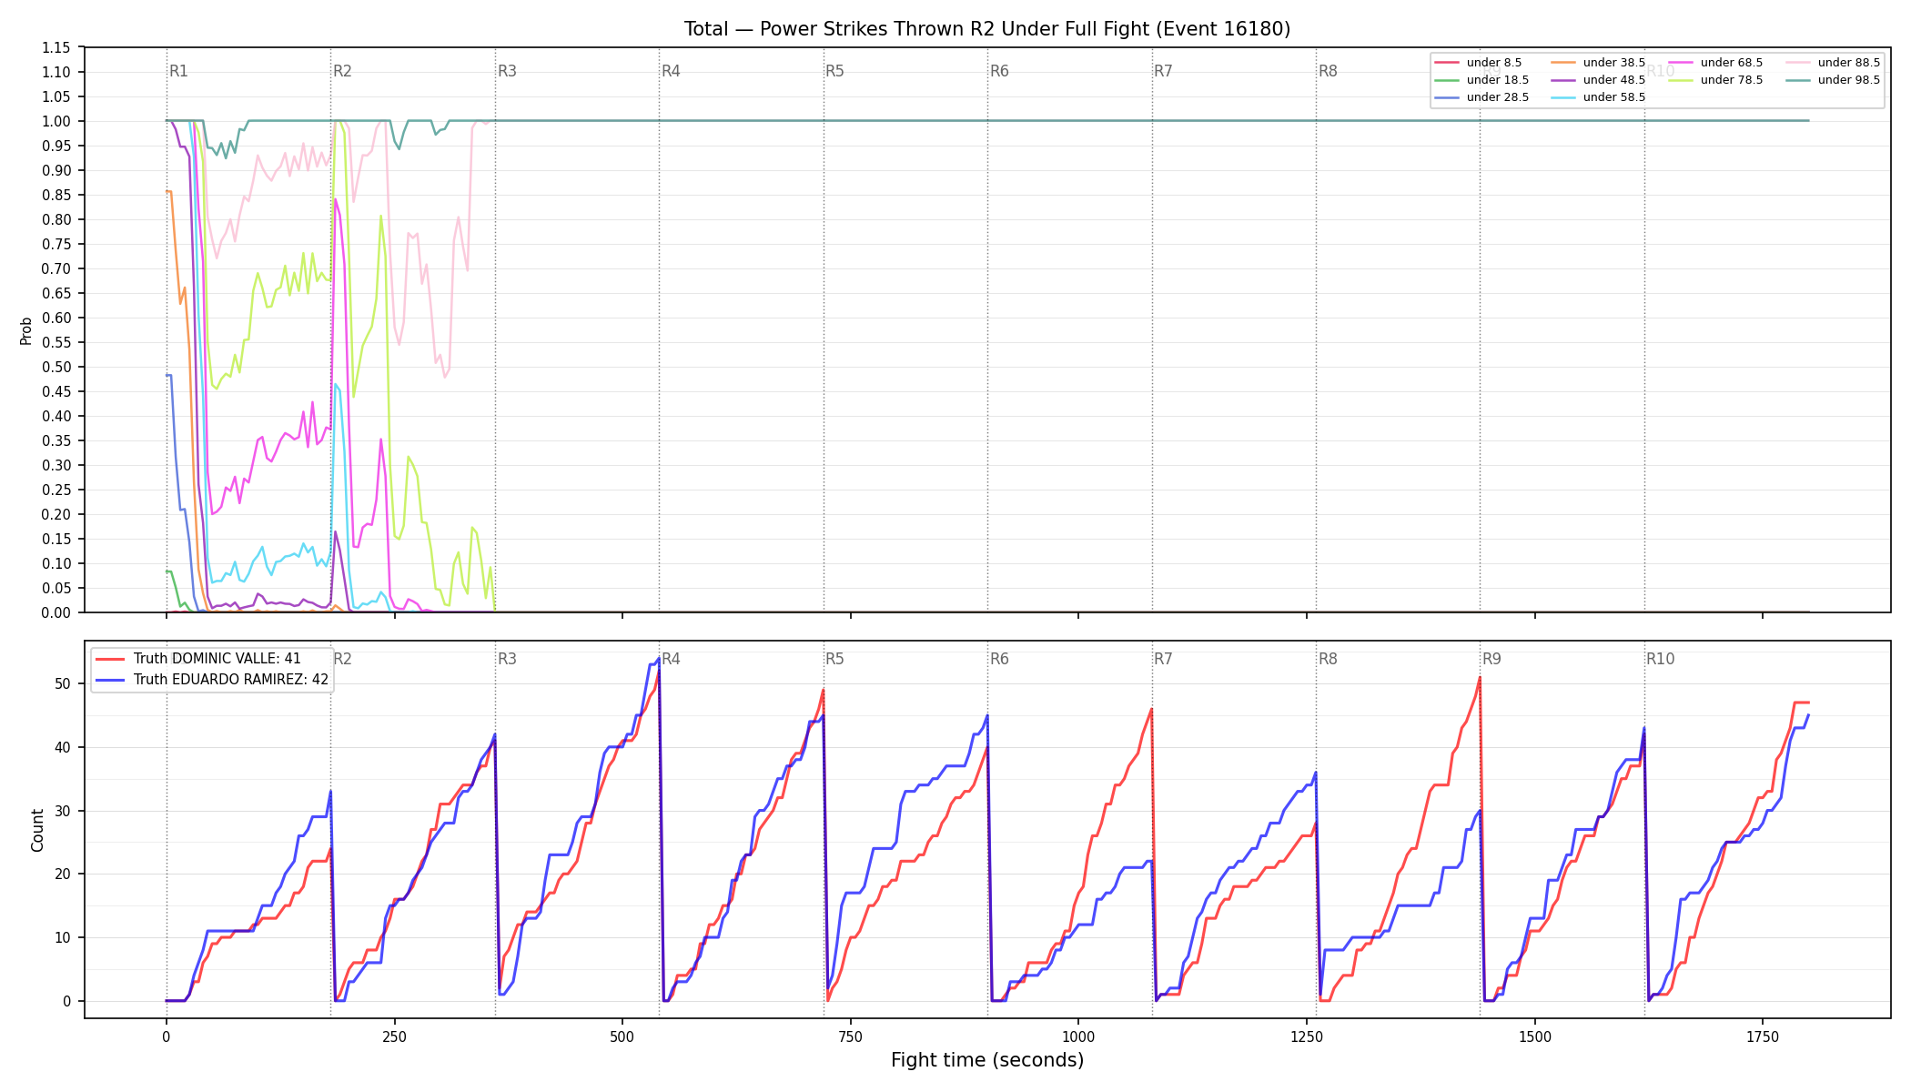Image resolution: width=1911 pixels, height=1092 pixels.
Task: Click the R2 round marker in the Prob chart
Action: point(342,71)
